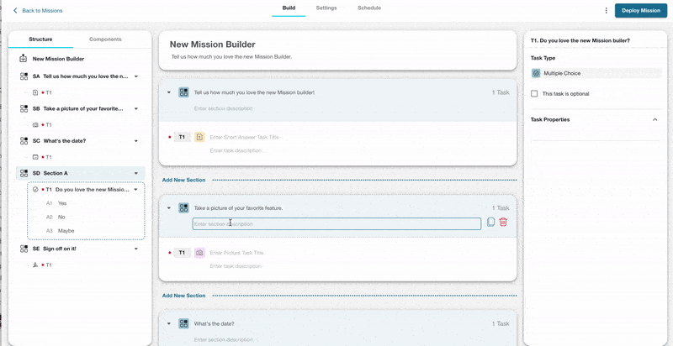
Task: Select short answer T1 icon under SA
Action: click(x=35, y=92)
